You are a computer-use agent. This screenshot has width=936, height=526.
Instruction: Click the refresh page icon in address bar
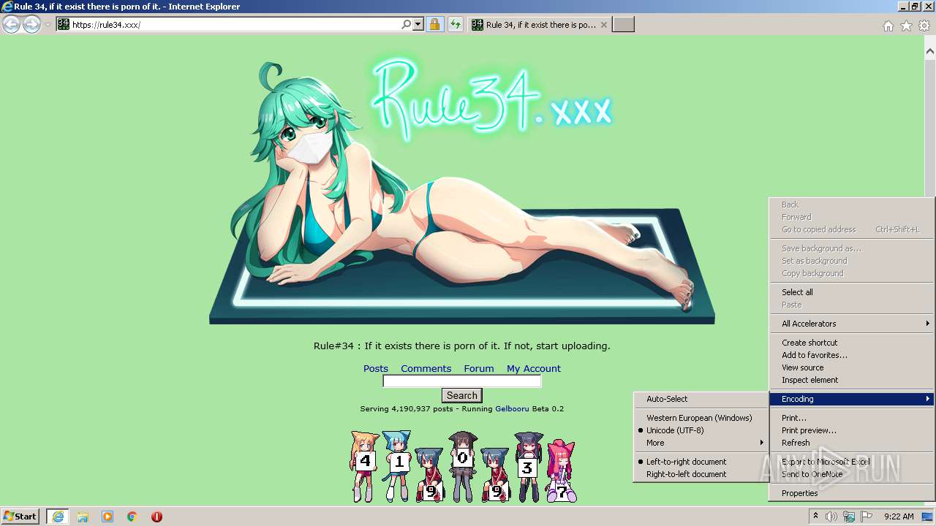click(455, 24)
